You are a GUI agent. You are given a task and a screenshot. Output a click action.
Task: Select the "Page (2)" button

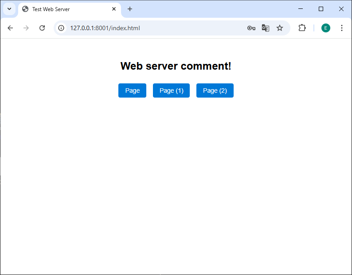coord(215,90)
